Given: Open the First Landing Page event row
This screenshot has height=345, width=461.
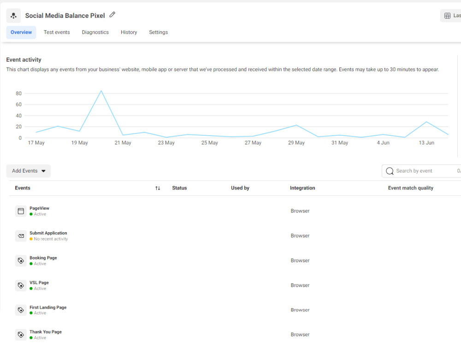Looking at the screenshot, I should [235, 310].
